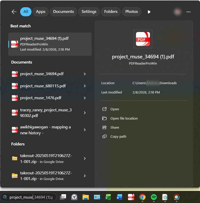Select the Photos filter tab
The image size is (200, 203).
point(132,12)
